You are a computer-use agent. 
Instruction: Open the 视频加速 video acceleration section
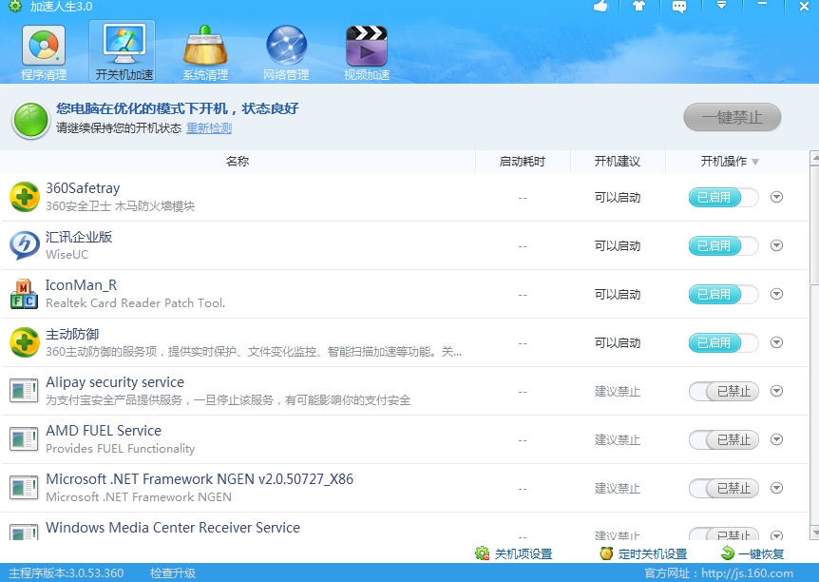point(367,52)
